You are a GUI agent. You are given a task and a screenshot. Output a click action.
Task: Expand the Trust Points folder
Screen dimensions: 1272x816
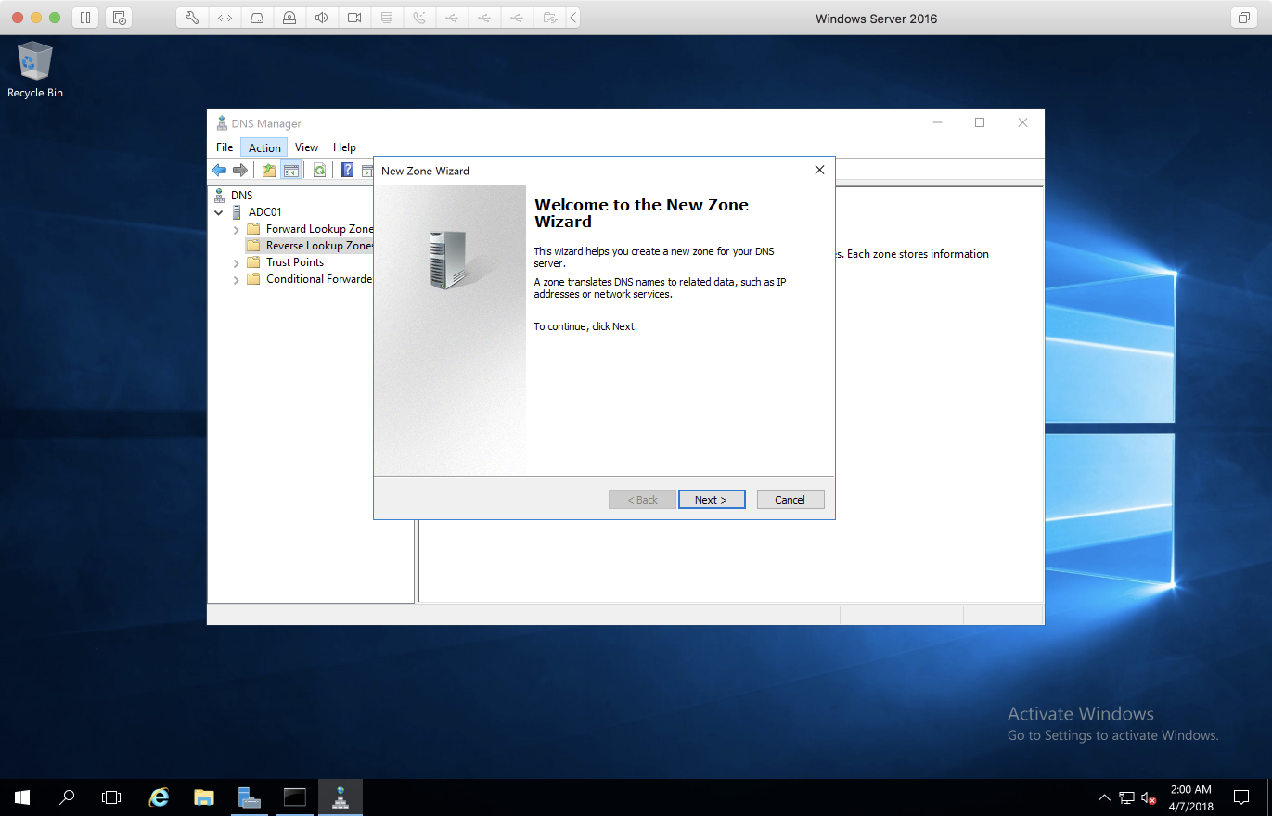tap(237, 262)
